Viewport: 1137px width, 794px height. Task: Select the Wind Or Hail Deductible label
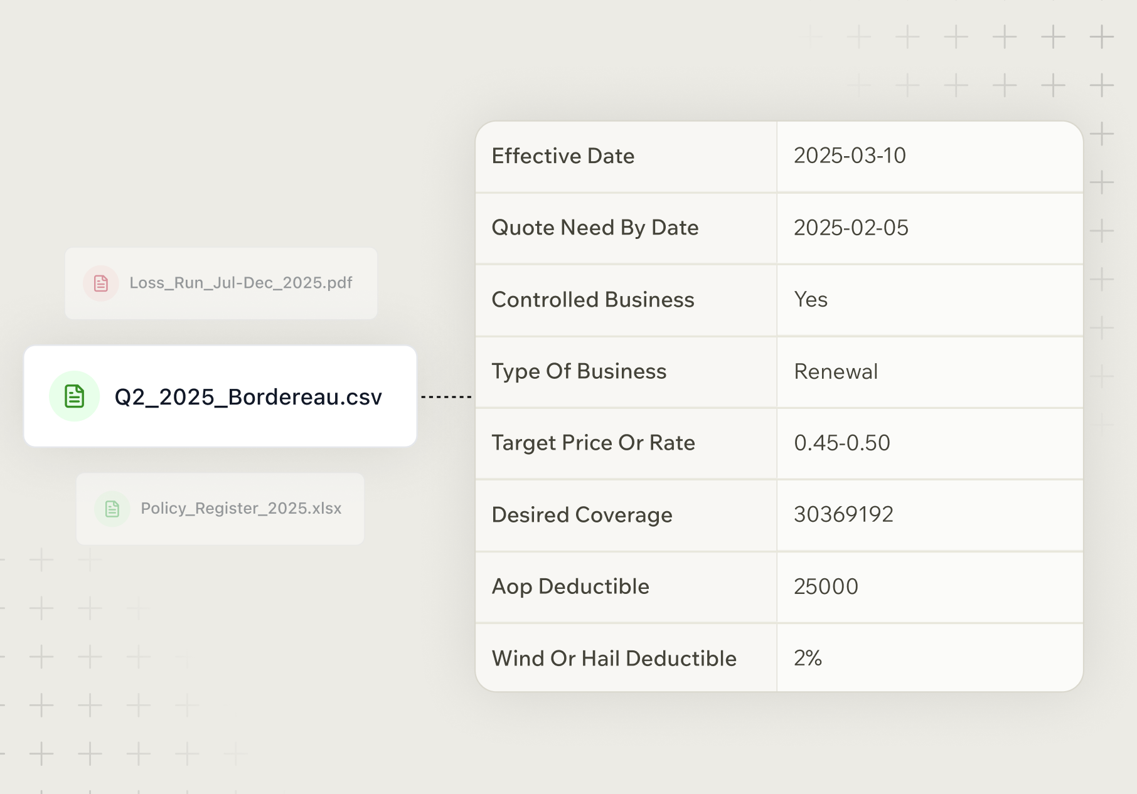coord(614,659)
